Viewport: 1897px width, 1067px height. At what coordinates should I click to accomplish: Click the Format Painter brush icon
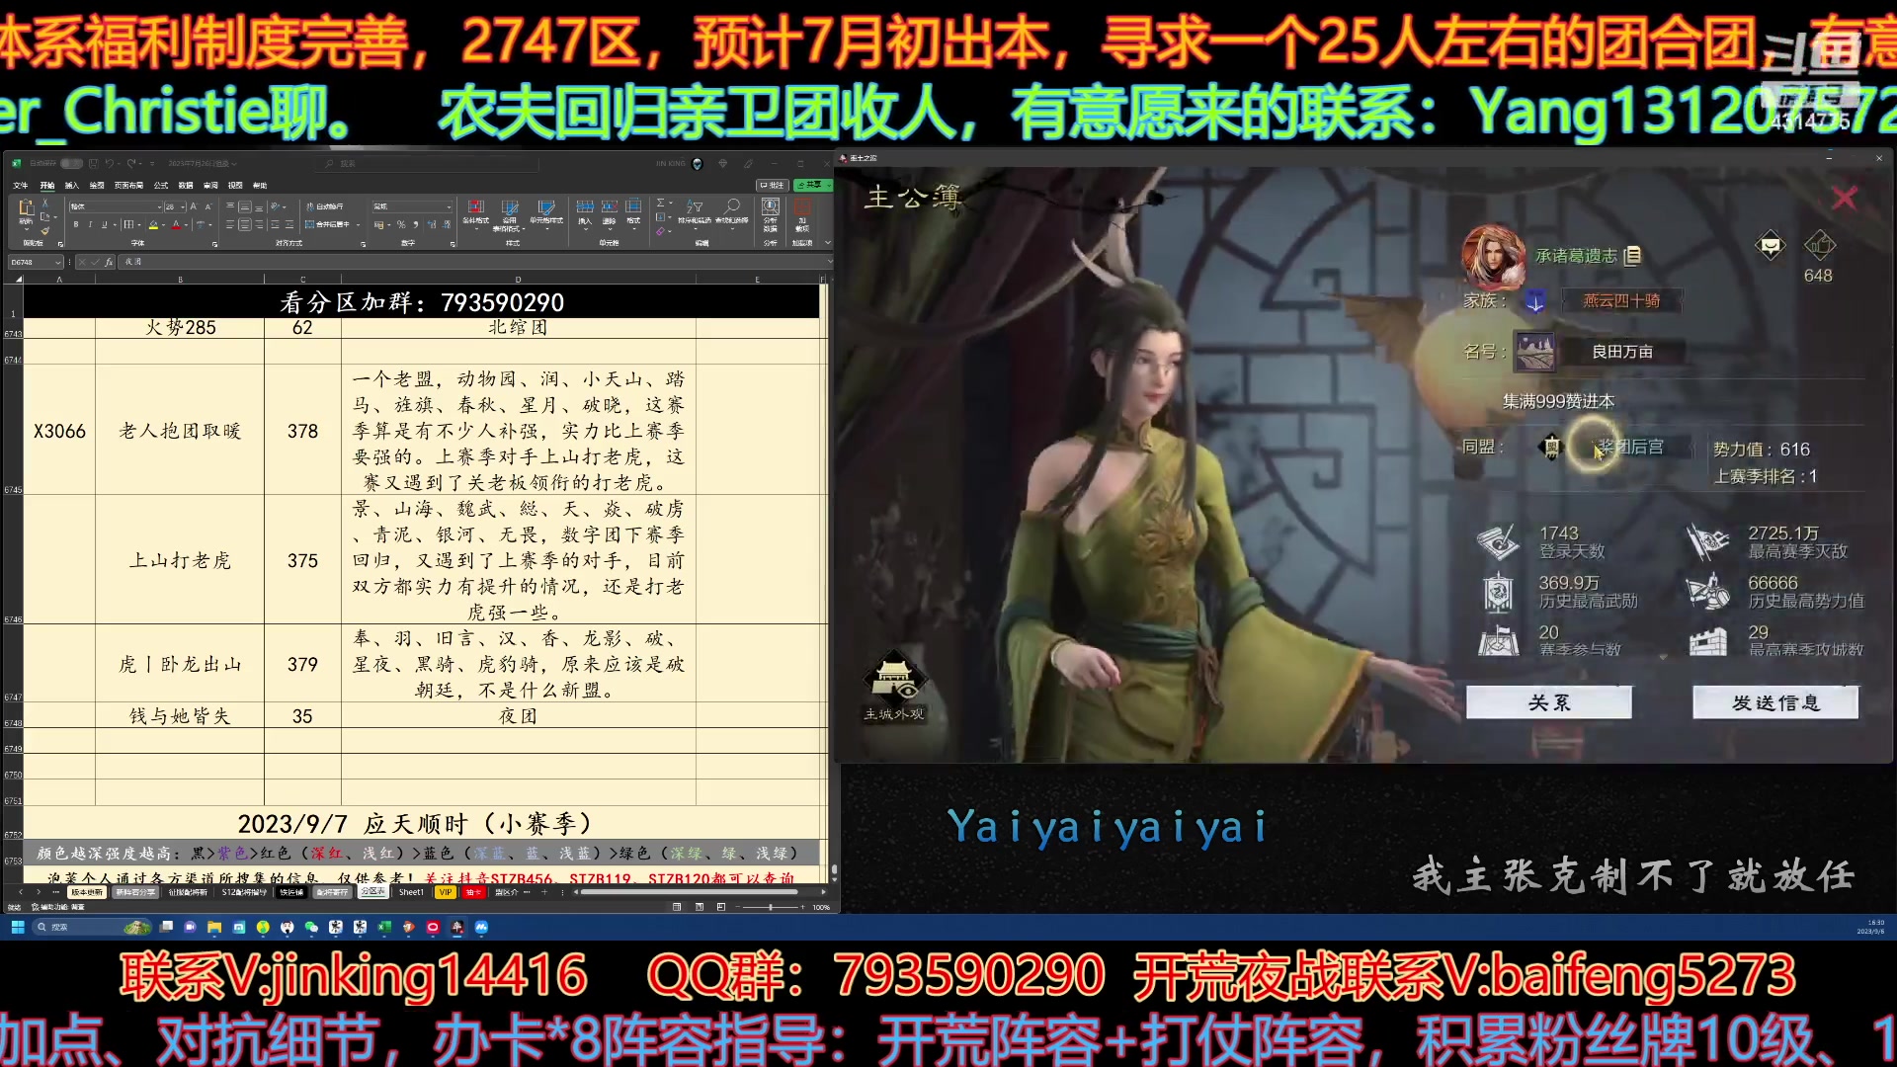45,231
